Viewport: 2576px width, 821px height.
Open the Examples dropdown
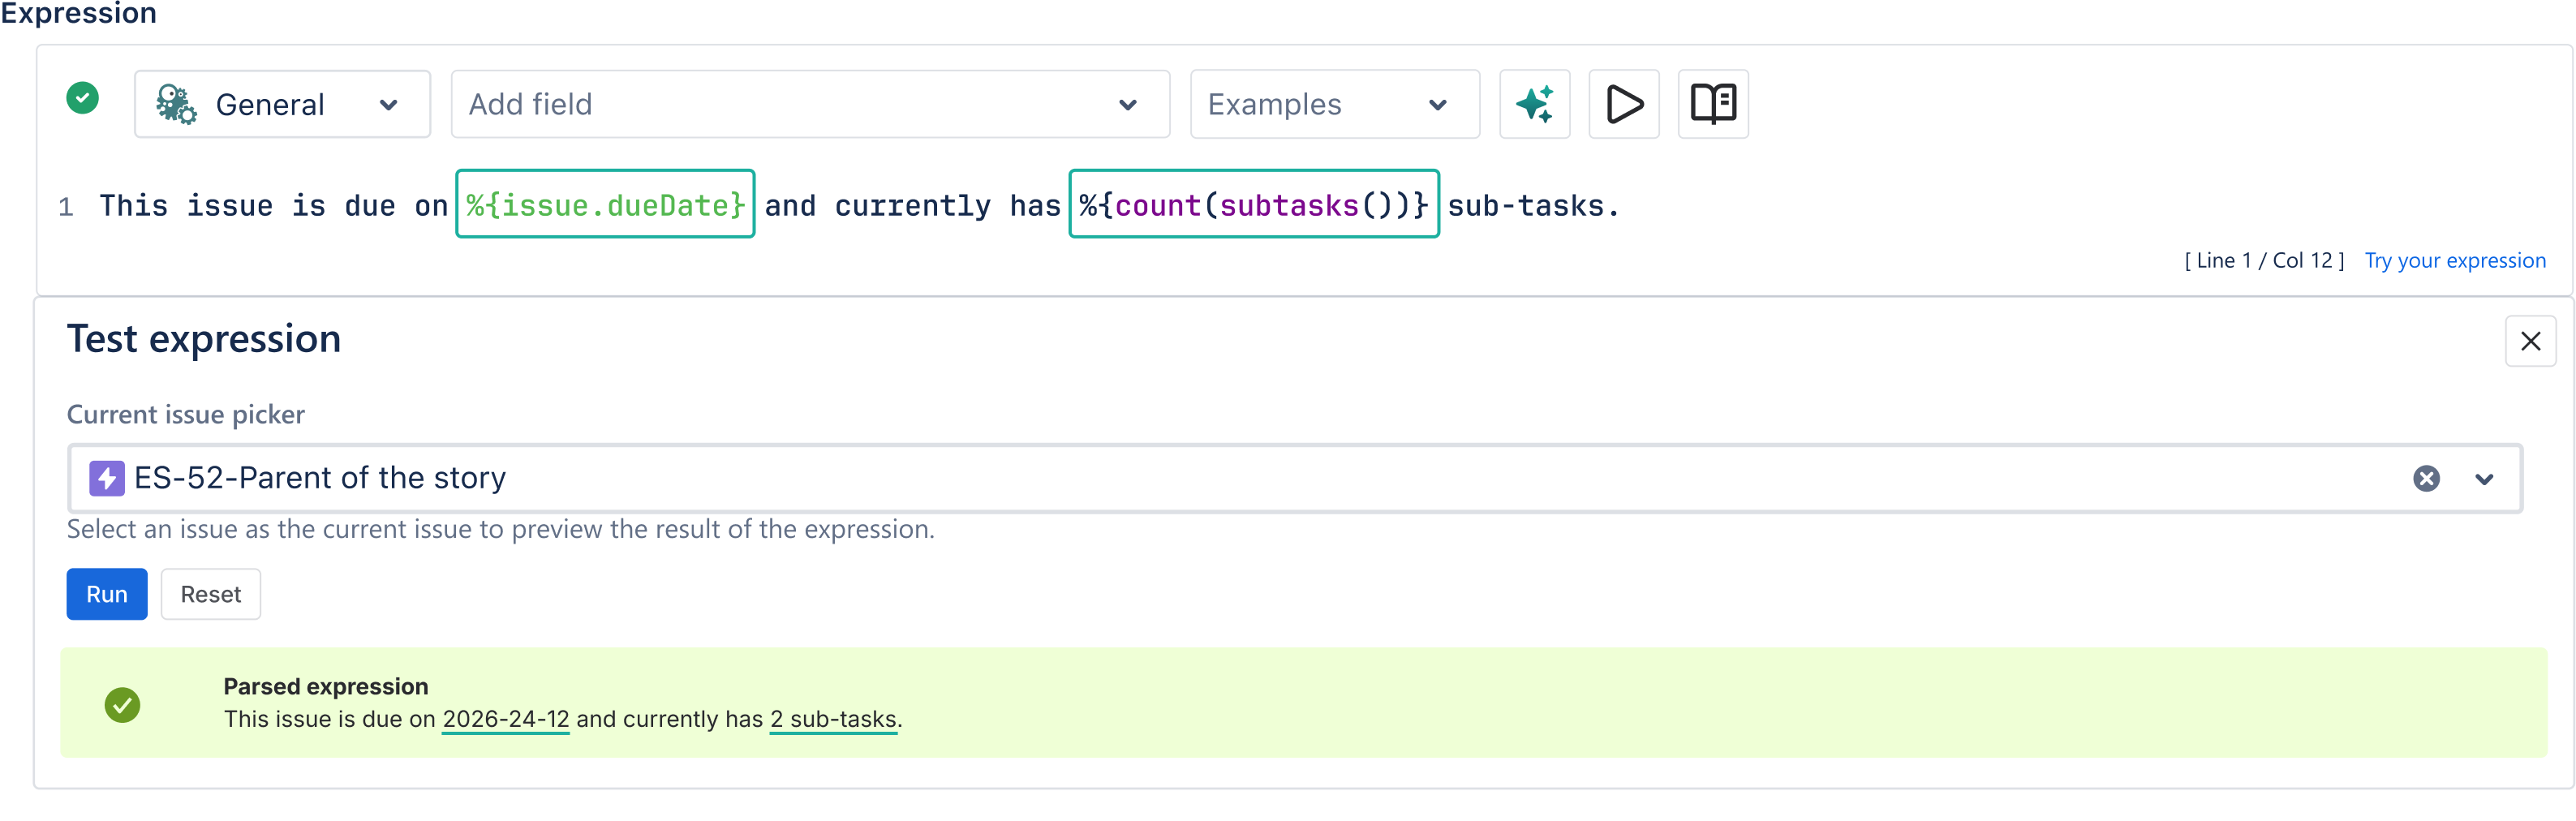tap(1334, 104)
